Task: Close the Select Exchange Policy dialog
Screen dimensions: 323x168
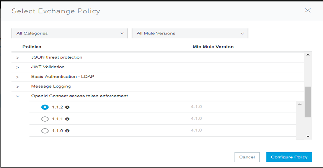Action: pyautogui.click(x=307, y=10)
